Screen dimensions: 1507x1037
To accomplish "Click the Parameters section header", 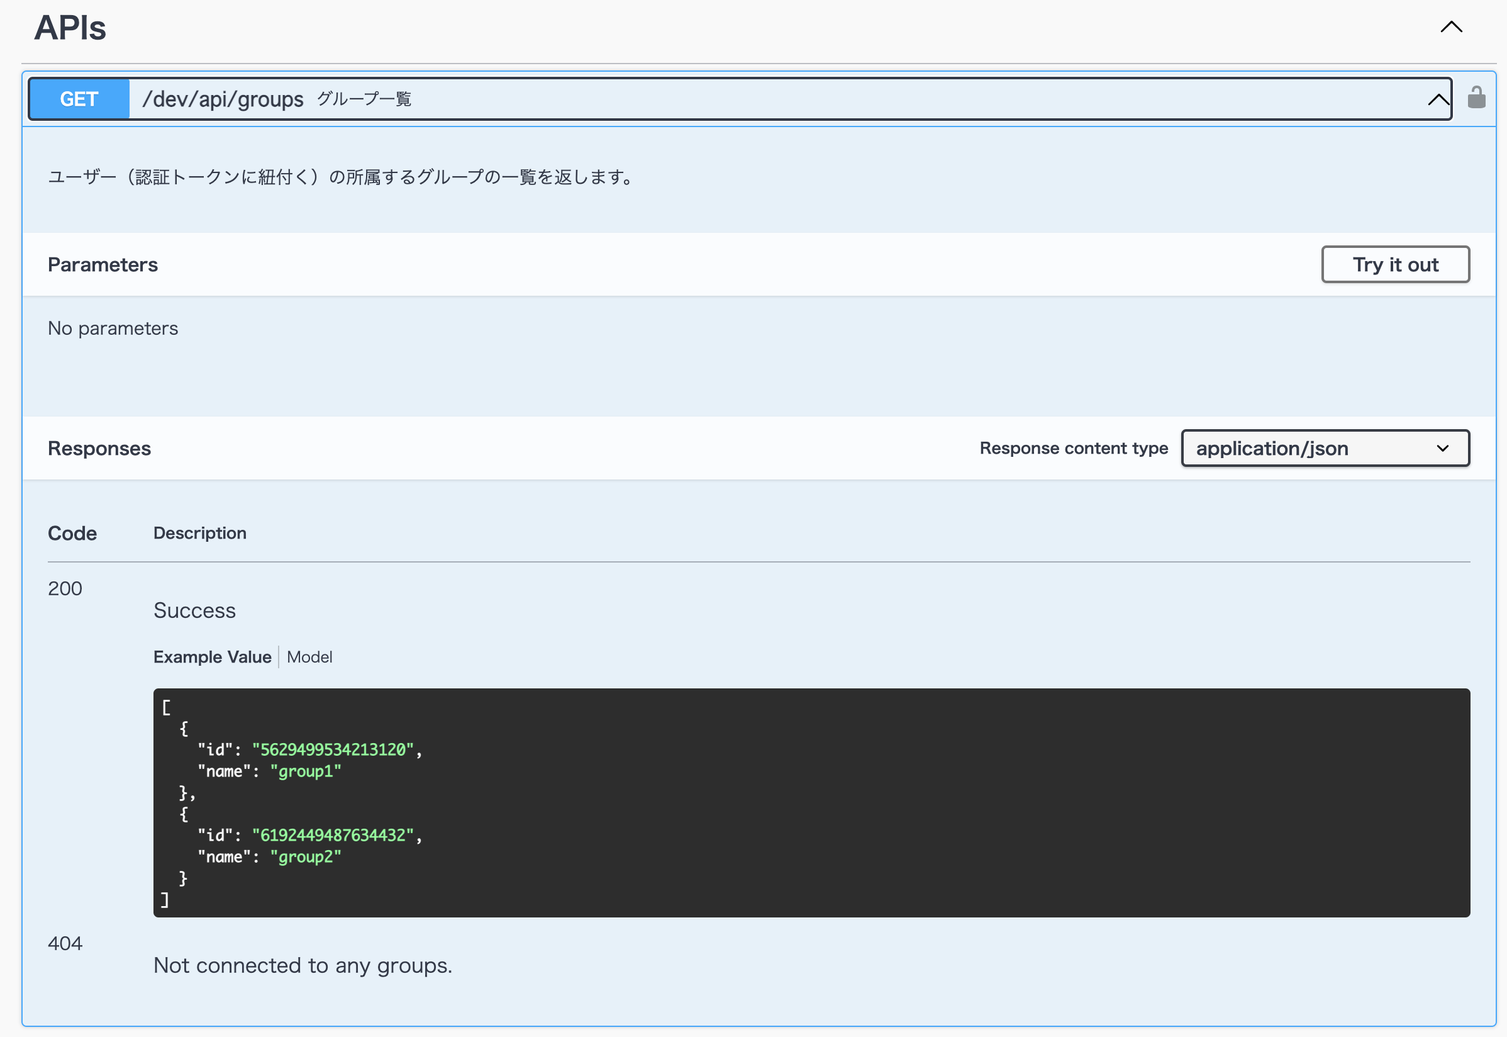I will coord(103,264).
